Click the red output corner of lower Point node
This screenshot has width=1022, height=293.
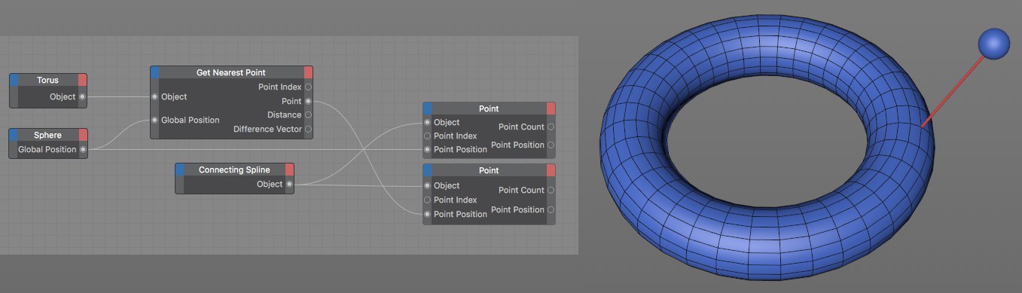click(x=551, y=170)
